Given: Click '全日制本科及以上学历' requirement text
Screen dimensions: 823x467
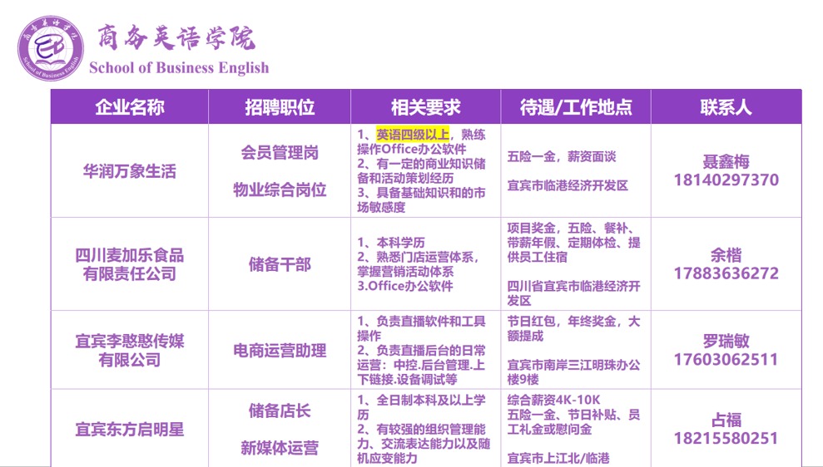Looking at the screenshot, I should 421,407.
